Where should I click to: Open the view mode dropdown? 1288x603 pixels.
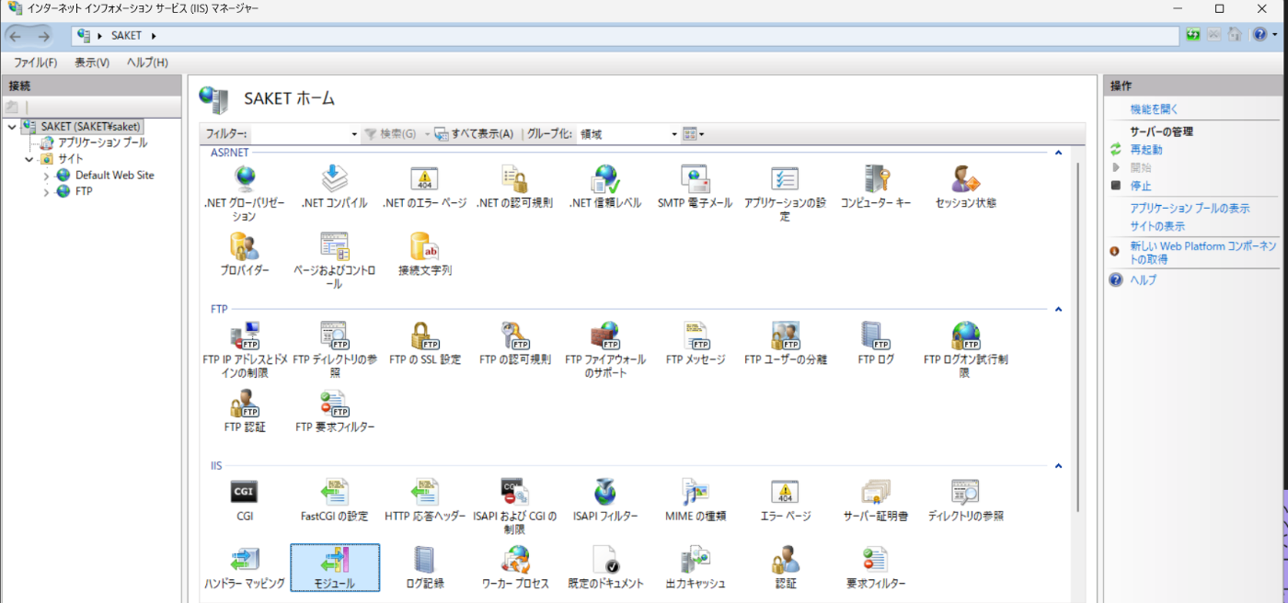click(695, 134)
